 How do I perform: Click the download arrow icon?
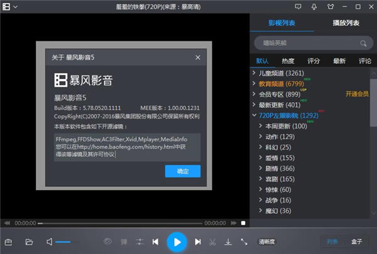(228, 241)
